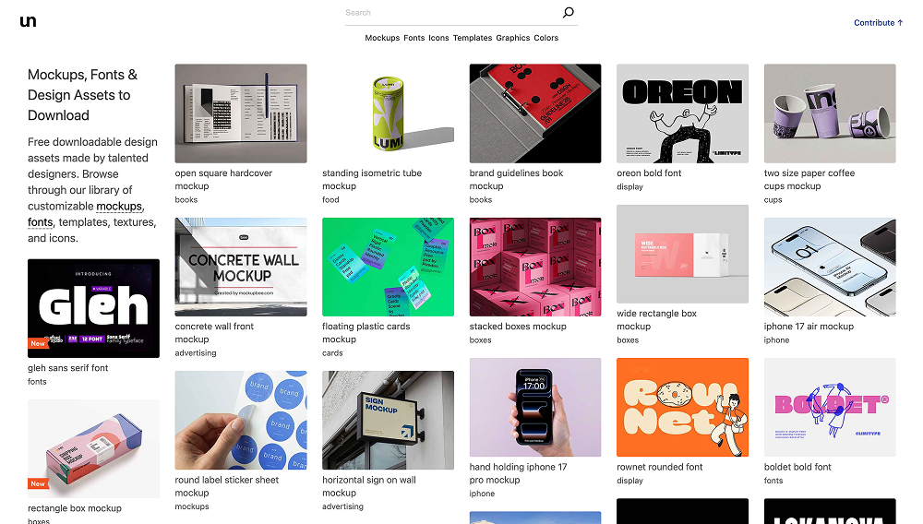Open the Mockups category
923x524 pixels.
[x=382, y=38]
